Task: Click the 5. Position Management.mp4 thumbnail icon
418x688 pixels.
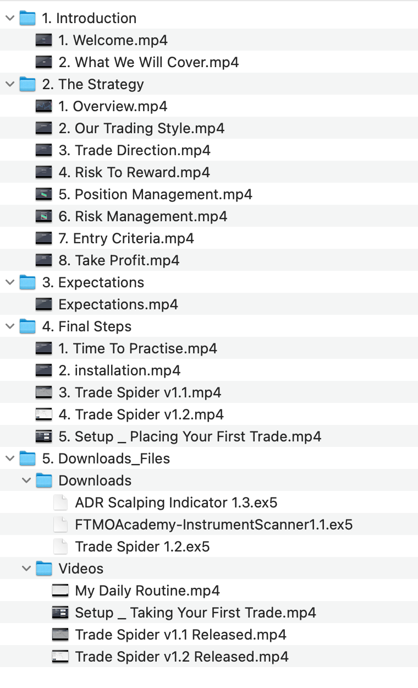Action: tap(44, 194)
